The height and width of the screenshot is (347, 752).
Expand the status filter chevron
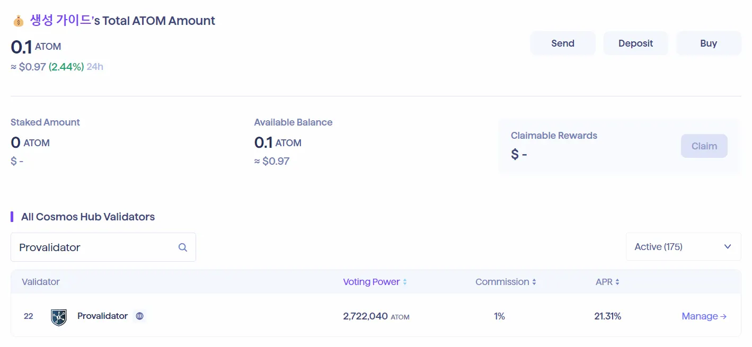pos(728,247)
